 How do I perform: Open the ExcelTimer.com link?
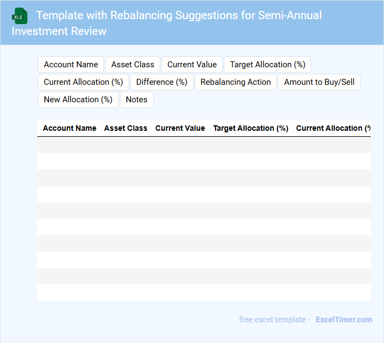click(x=344, y=320)
